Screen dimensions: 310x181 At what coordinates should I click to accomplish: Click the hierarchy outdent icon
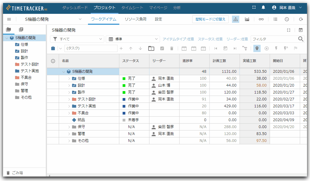[x=245, y=48]
